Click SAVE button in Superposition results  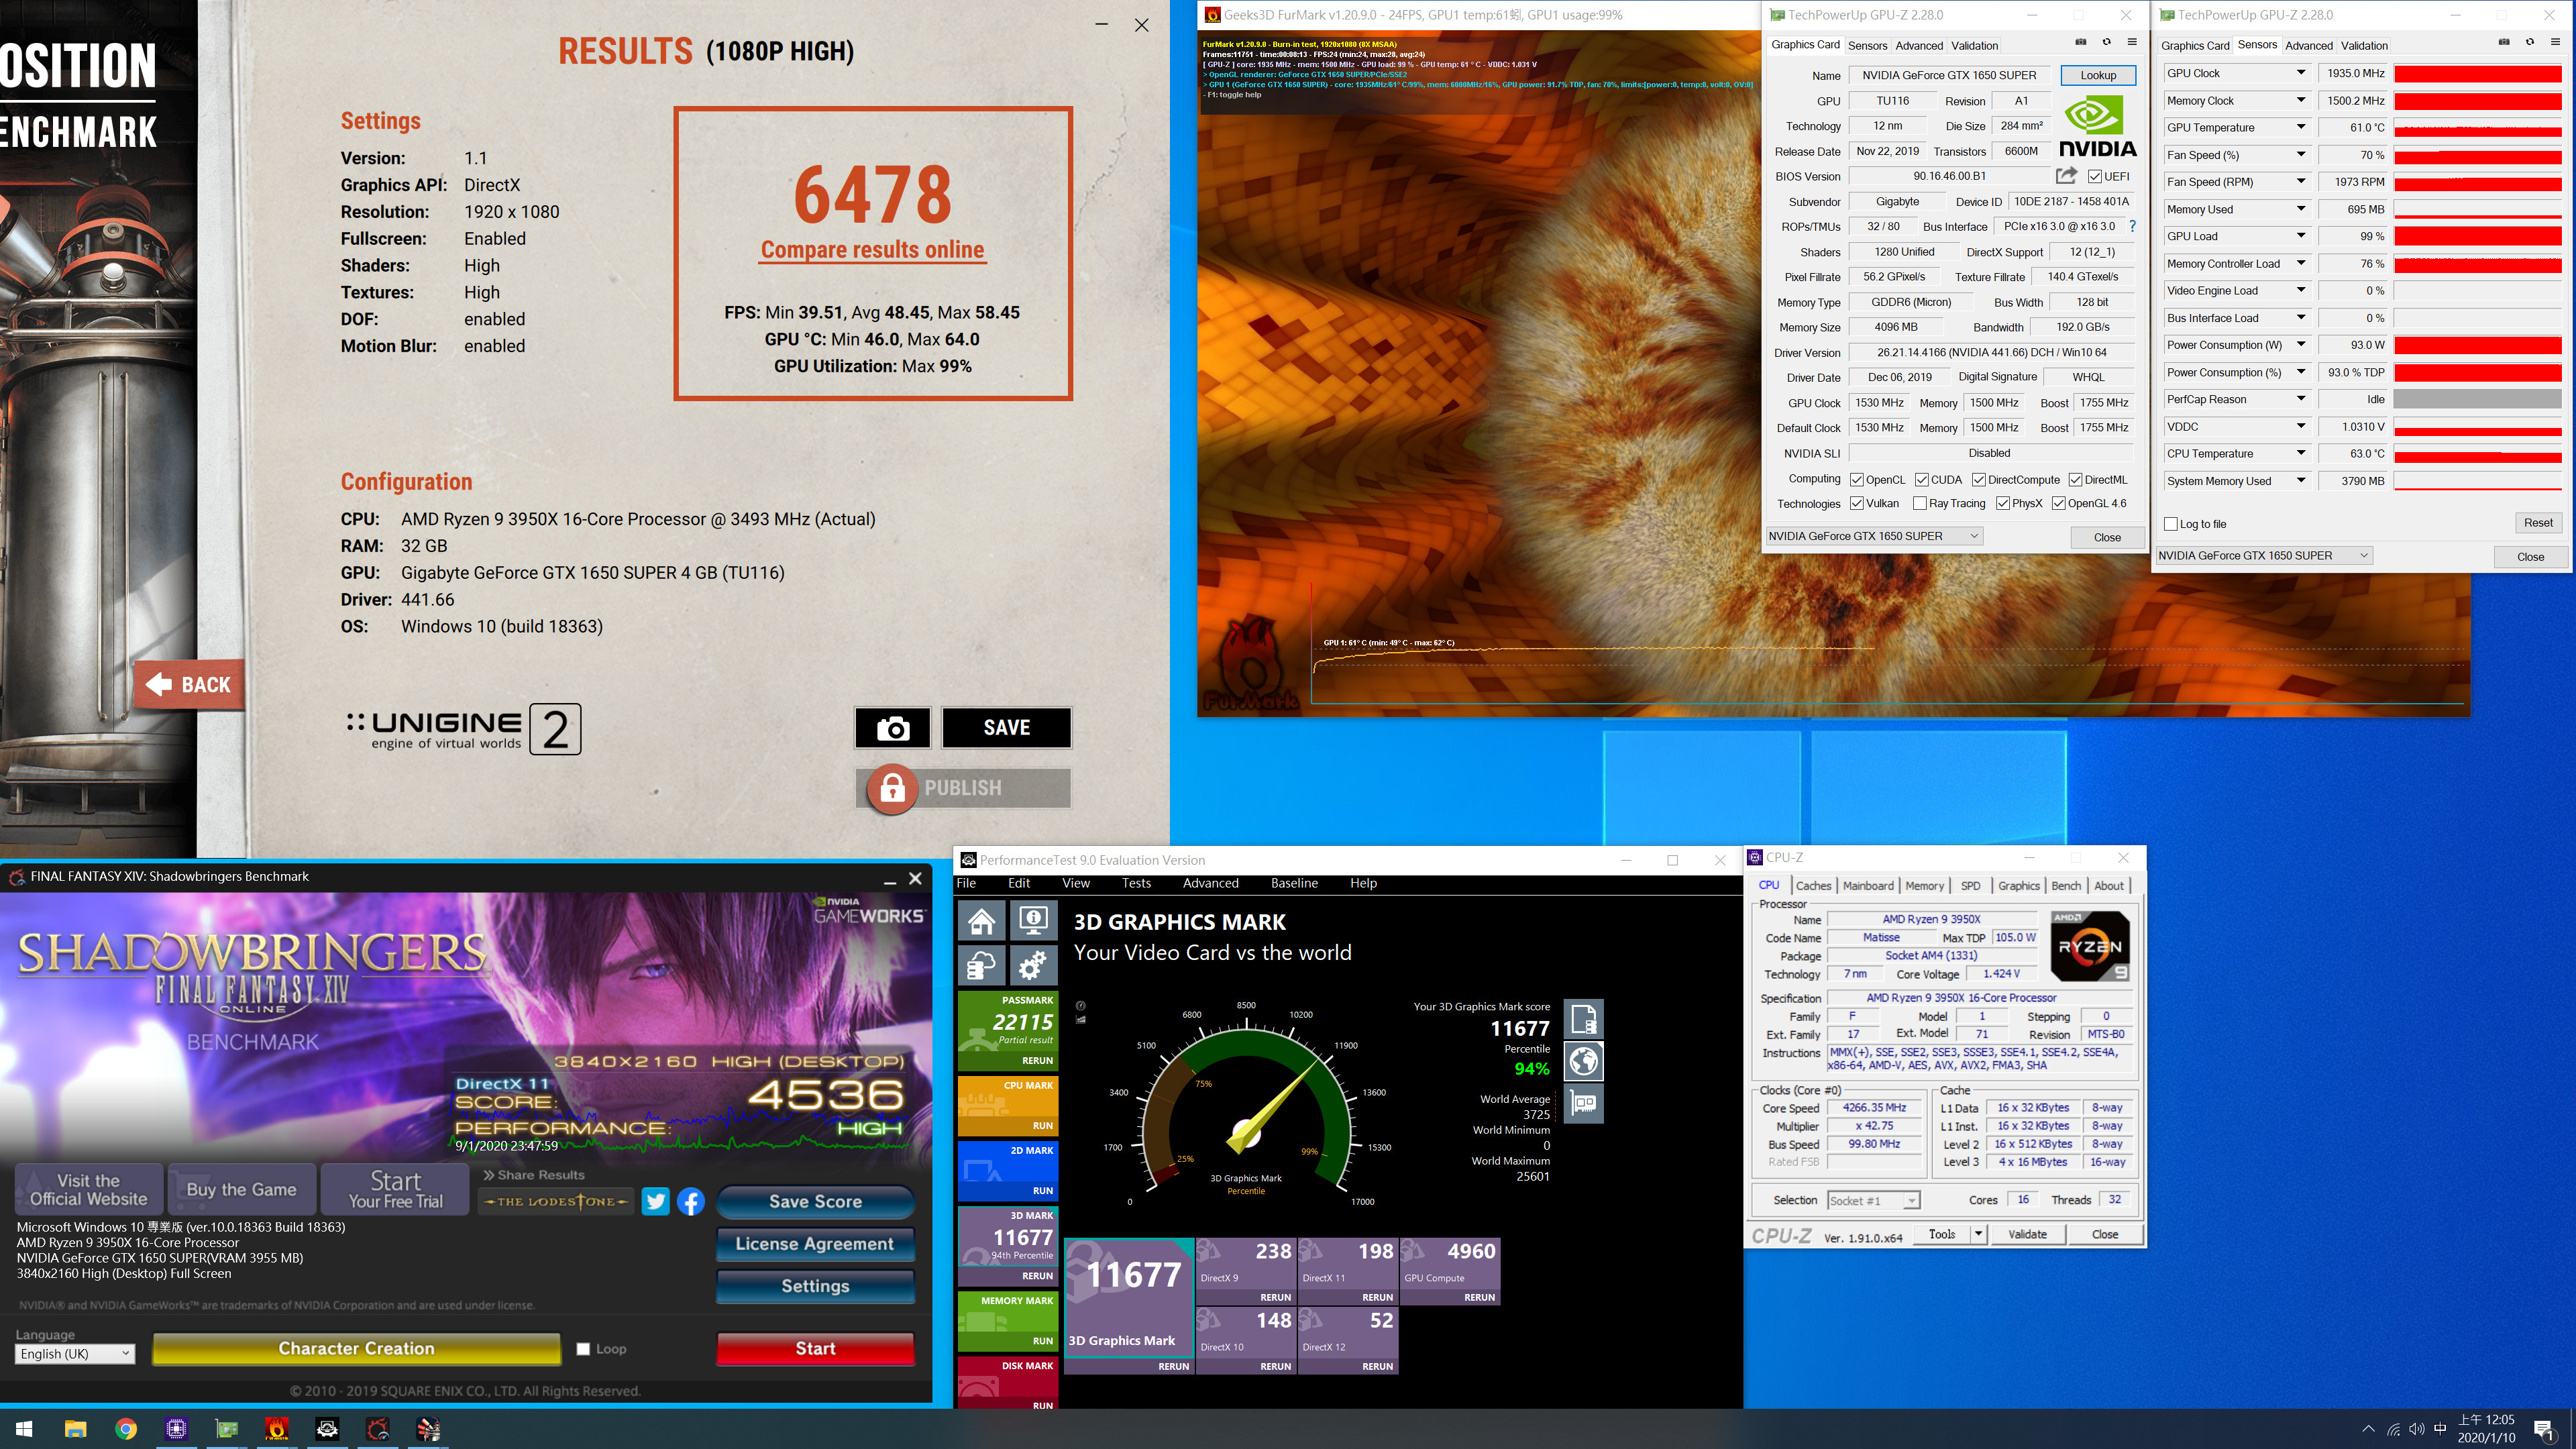click(x=1006, y=728)
